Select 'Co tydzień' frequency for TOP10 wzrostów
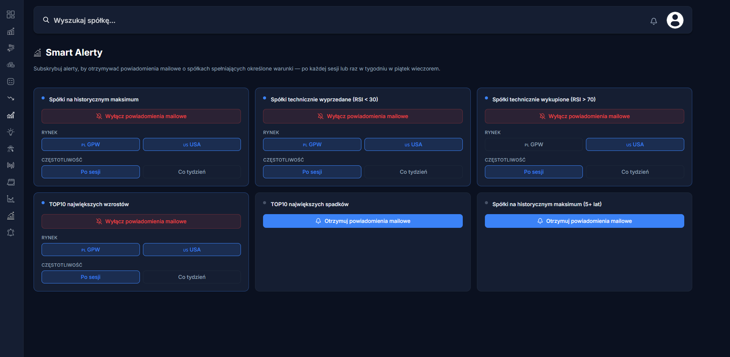730x357 pixels. click(192, 277)
